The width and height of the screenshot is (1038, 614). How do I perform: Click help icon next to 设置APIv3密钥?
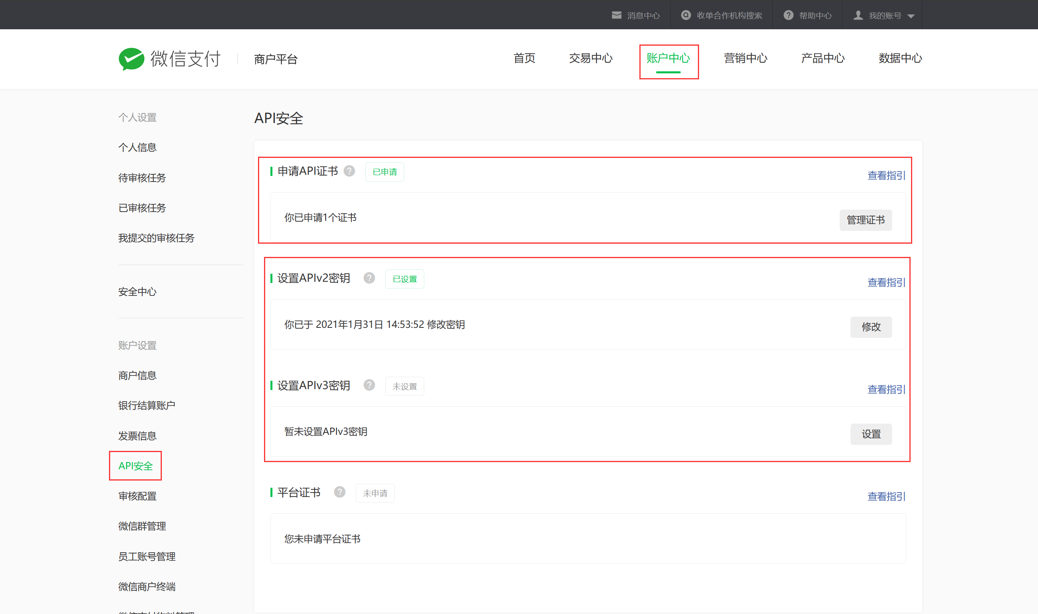369,385
